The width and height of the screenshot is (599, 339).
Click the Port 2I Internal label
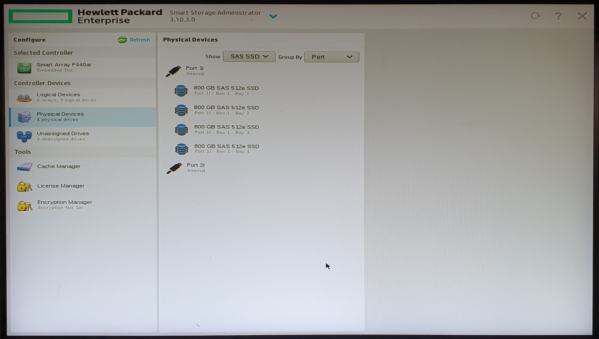point(196,168)
